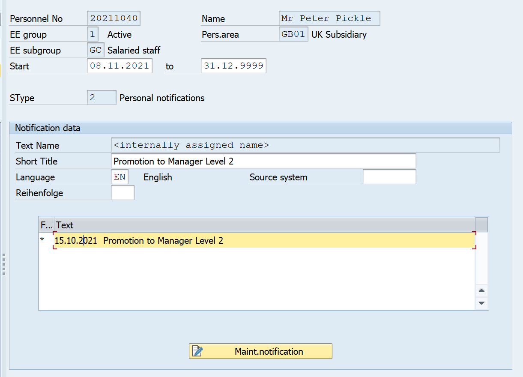Click the format column asterisk in the text row

point(42,240)
